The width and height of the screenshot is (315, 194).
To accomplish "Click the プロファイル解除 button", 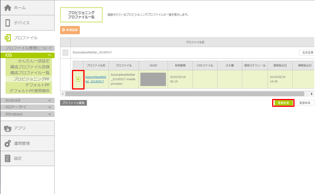I will pyautogui.click(x=74, y=103).
